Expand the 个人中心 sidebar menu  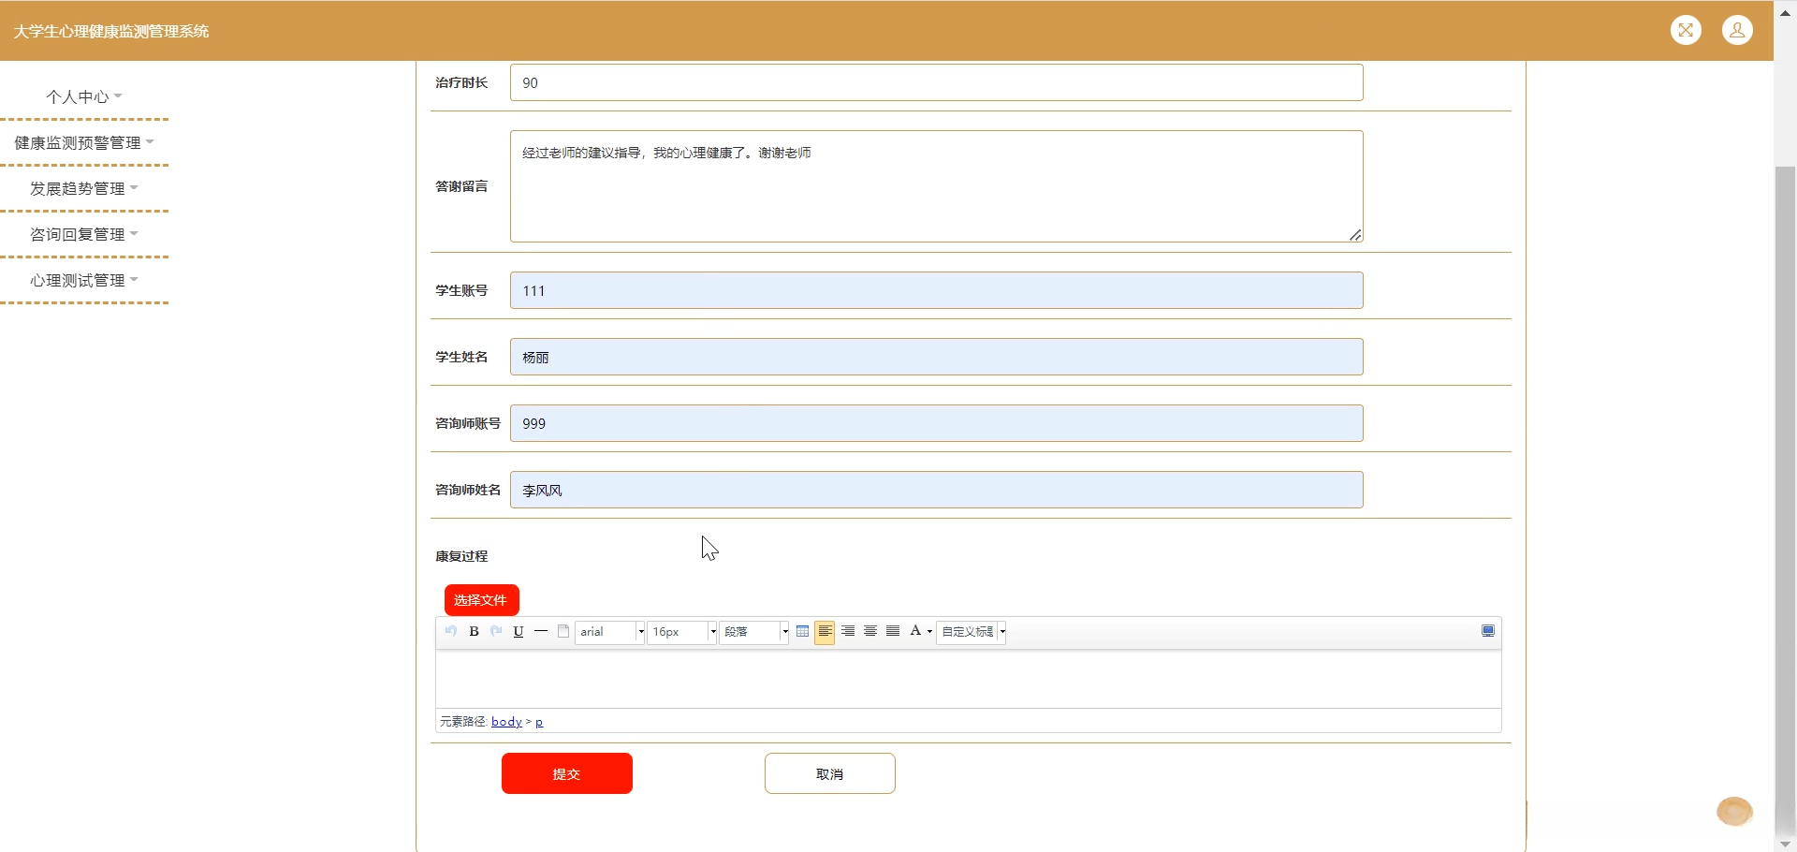84,96
